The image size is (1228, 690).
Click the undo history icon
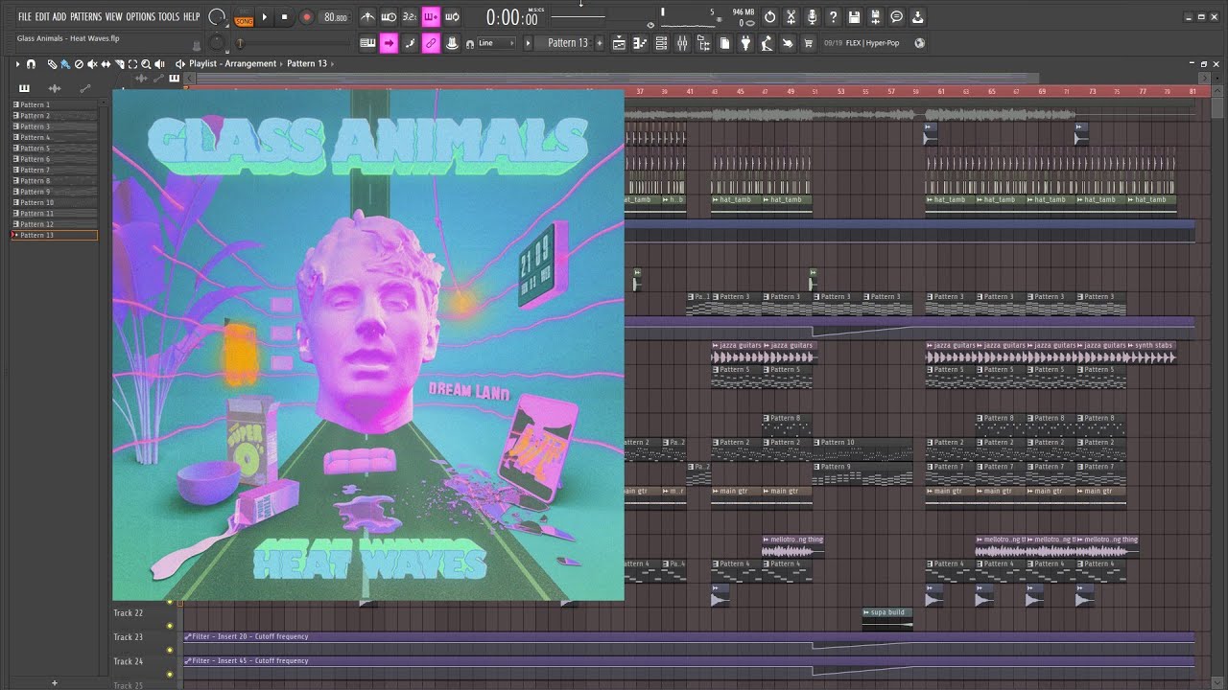(x=769, y=17)
